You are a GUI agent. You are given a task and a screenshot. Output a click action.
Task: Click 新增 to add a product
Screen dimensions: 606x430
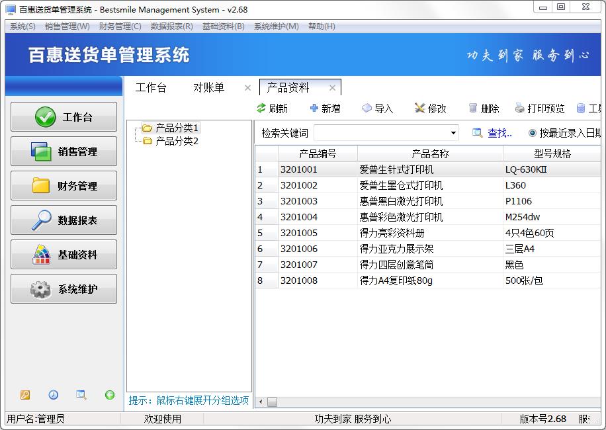[x=314, y=108]
